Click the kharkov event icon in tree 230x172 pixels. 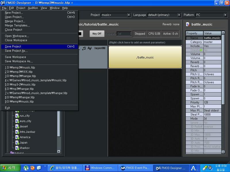click(x=17, y=148)
